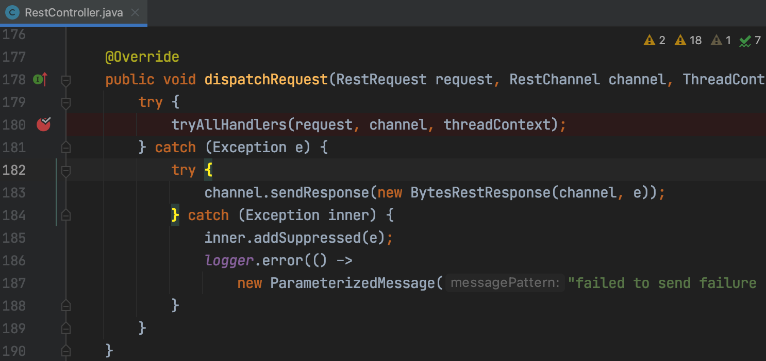Image resolution: width=766 pixels, height=361 pixels.
Task: Click line number 185 in the gutter
Action: pyautogui.click(x=14, y=238)
